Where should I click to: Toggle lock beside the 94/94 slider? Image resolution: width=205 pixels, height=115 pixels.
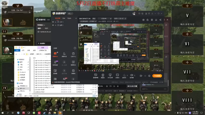[30, 12]
